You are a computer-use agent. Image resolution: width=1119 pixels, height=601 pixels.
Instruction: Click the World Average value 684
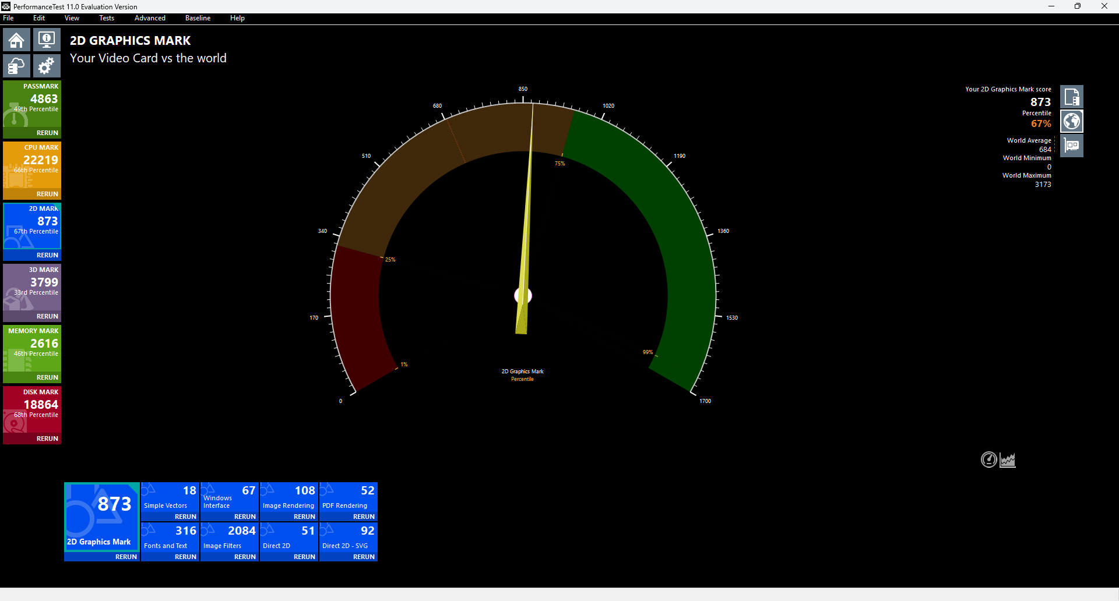point(1045,150)
